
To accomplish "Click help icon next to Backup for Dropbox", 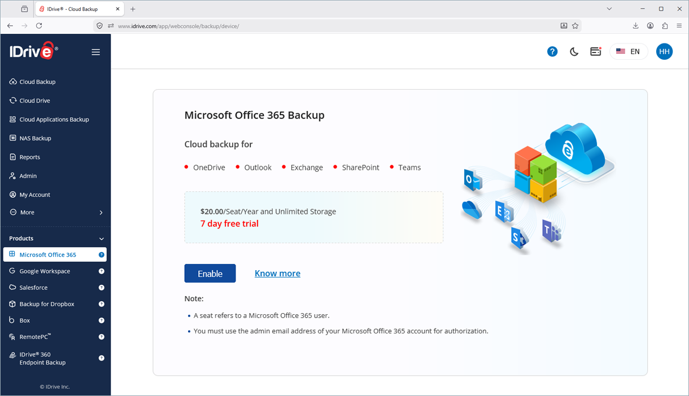I will point(102,304).
